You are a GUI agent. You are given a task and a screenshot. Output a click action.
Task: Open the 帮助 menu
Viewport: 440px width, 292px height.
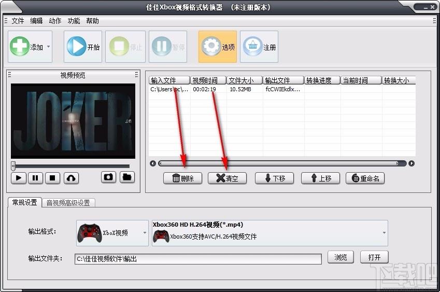tap(92, 21)
